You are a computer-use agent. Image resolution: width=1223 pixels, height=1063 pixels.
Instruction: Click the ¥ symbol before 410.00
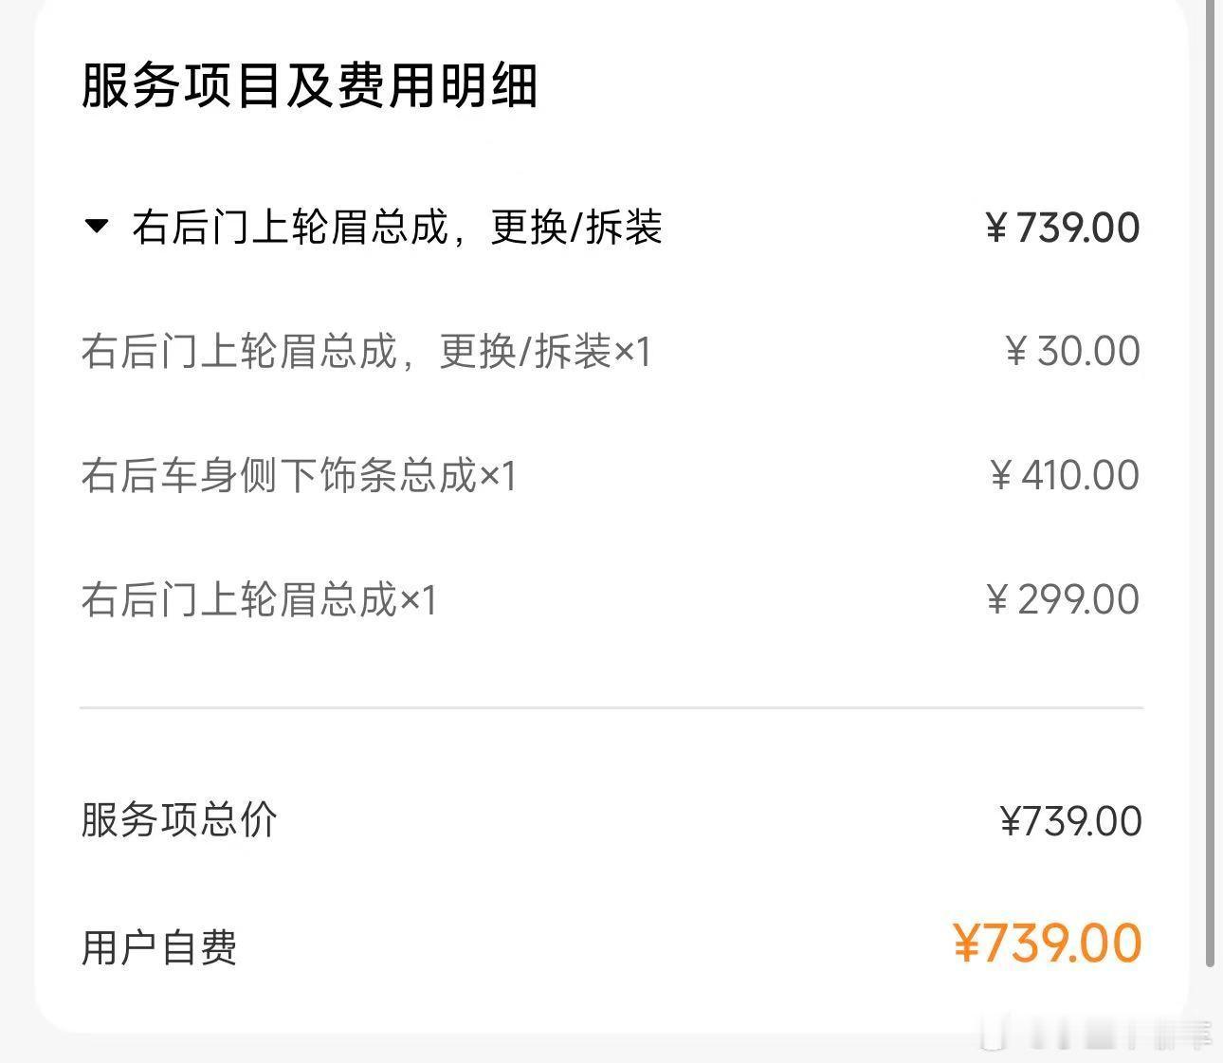pyautogui.click(x=1001, y=476)
